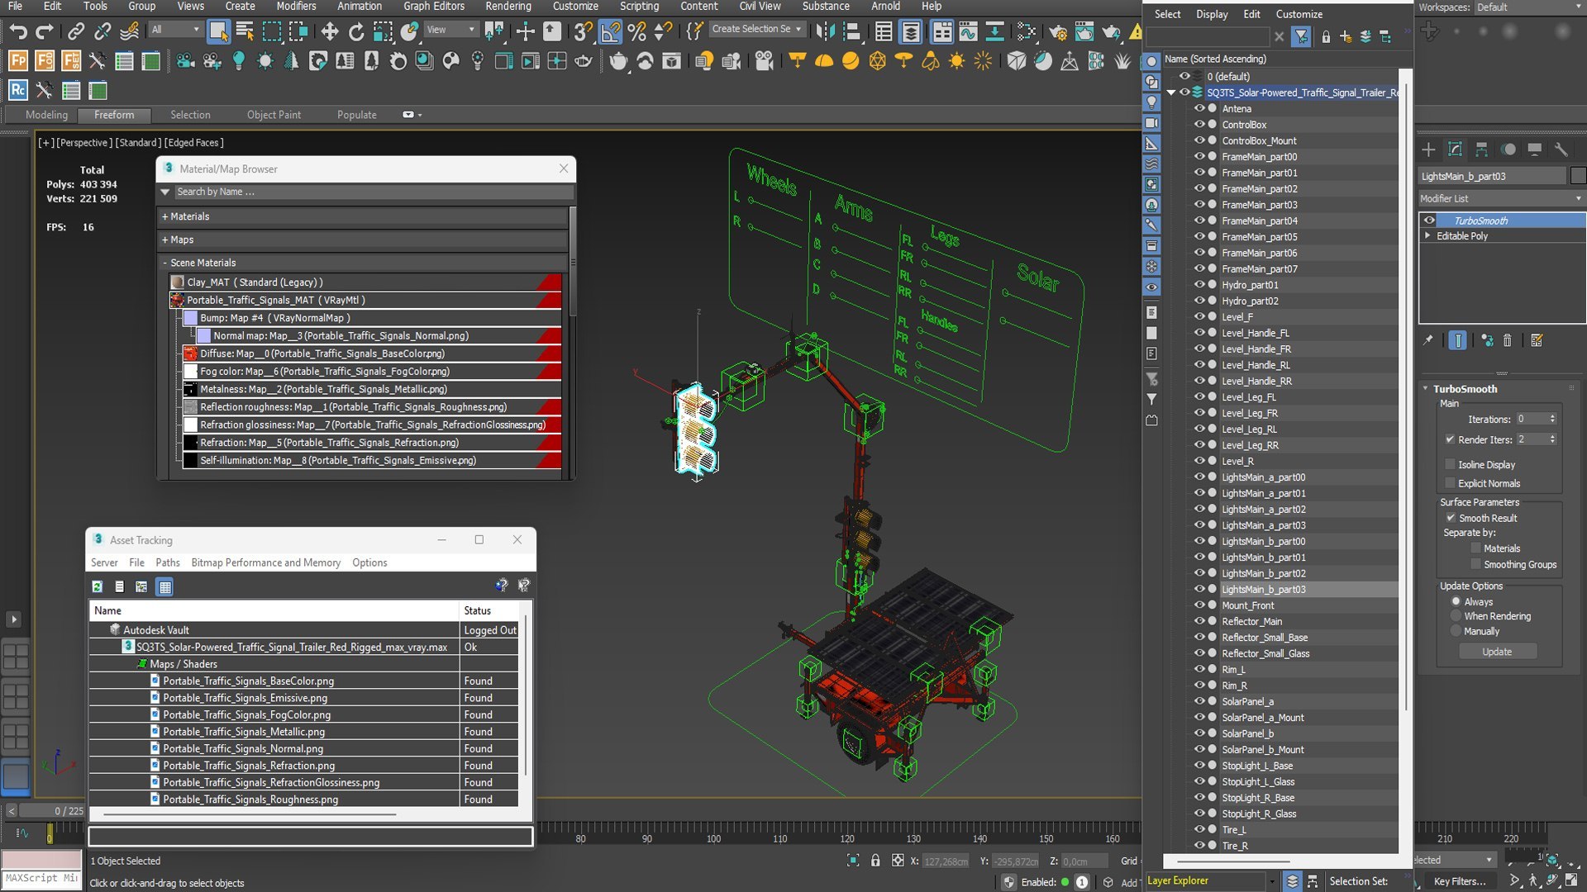Click the object color swatch

(1578, 176)
